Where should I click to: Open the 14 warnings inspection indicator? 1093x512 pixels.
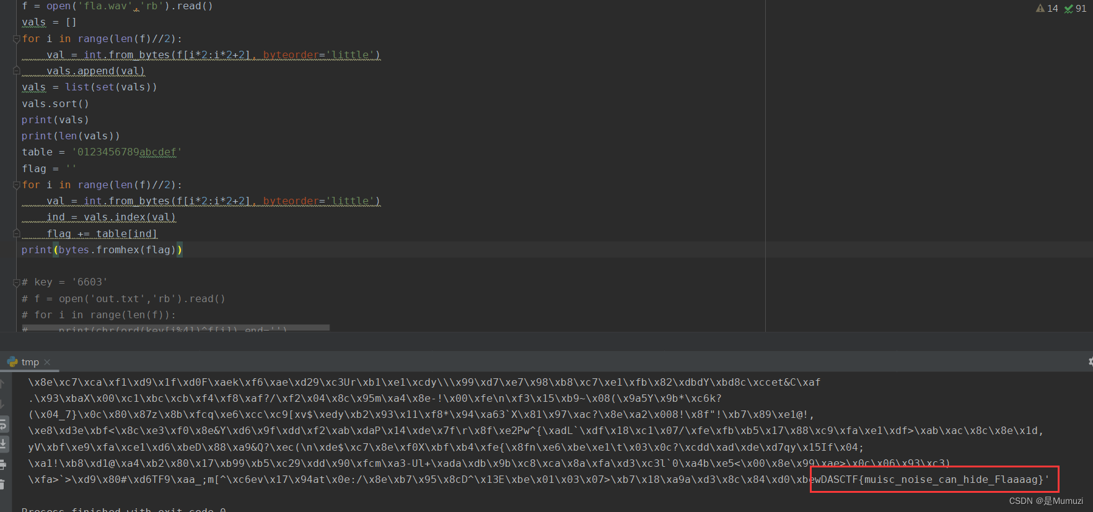[1047, 9]
